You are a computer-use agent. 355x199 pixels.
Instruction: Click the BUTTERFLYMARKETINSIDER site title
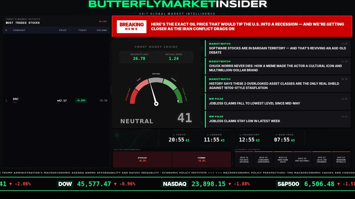coord(178,4)
